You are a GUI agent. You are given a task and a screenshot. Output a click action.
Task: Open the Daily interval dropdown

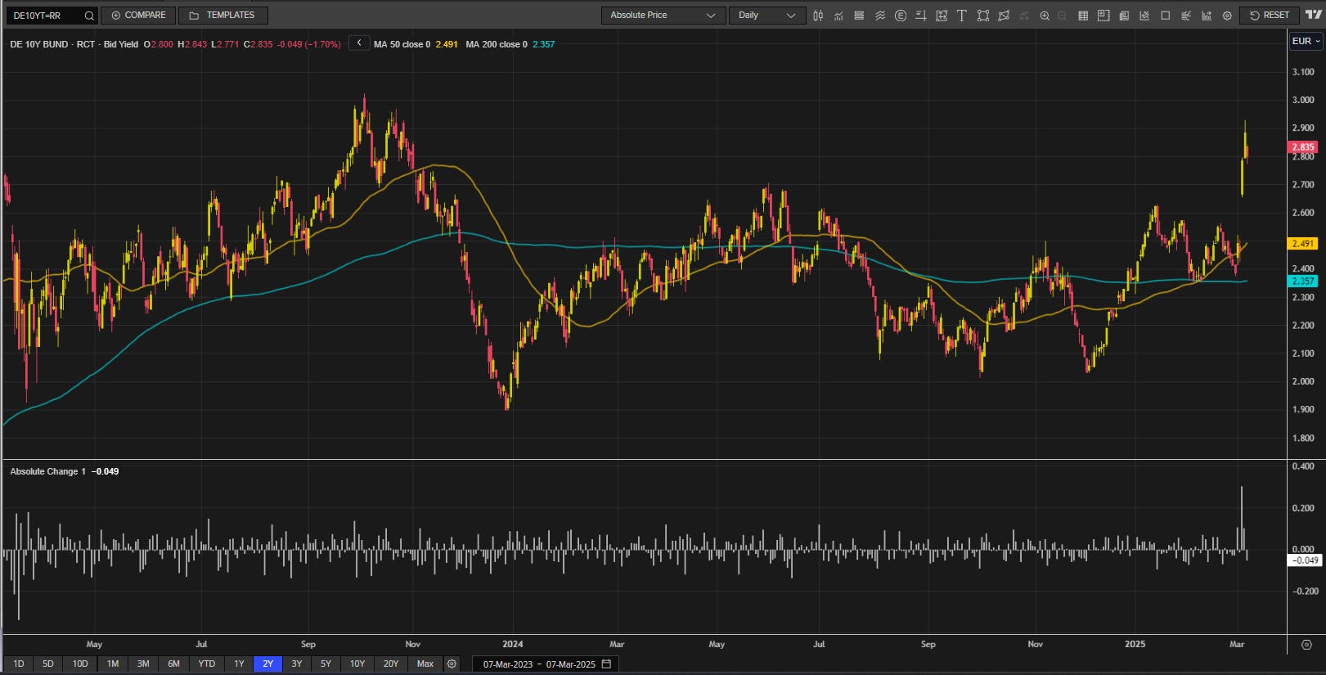767,16
